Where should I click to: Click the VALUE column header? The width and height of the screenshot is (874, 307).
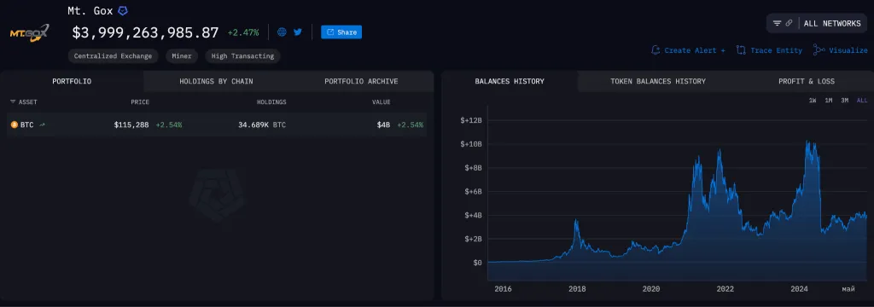(x=382, y=102)
